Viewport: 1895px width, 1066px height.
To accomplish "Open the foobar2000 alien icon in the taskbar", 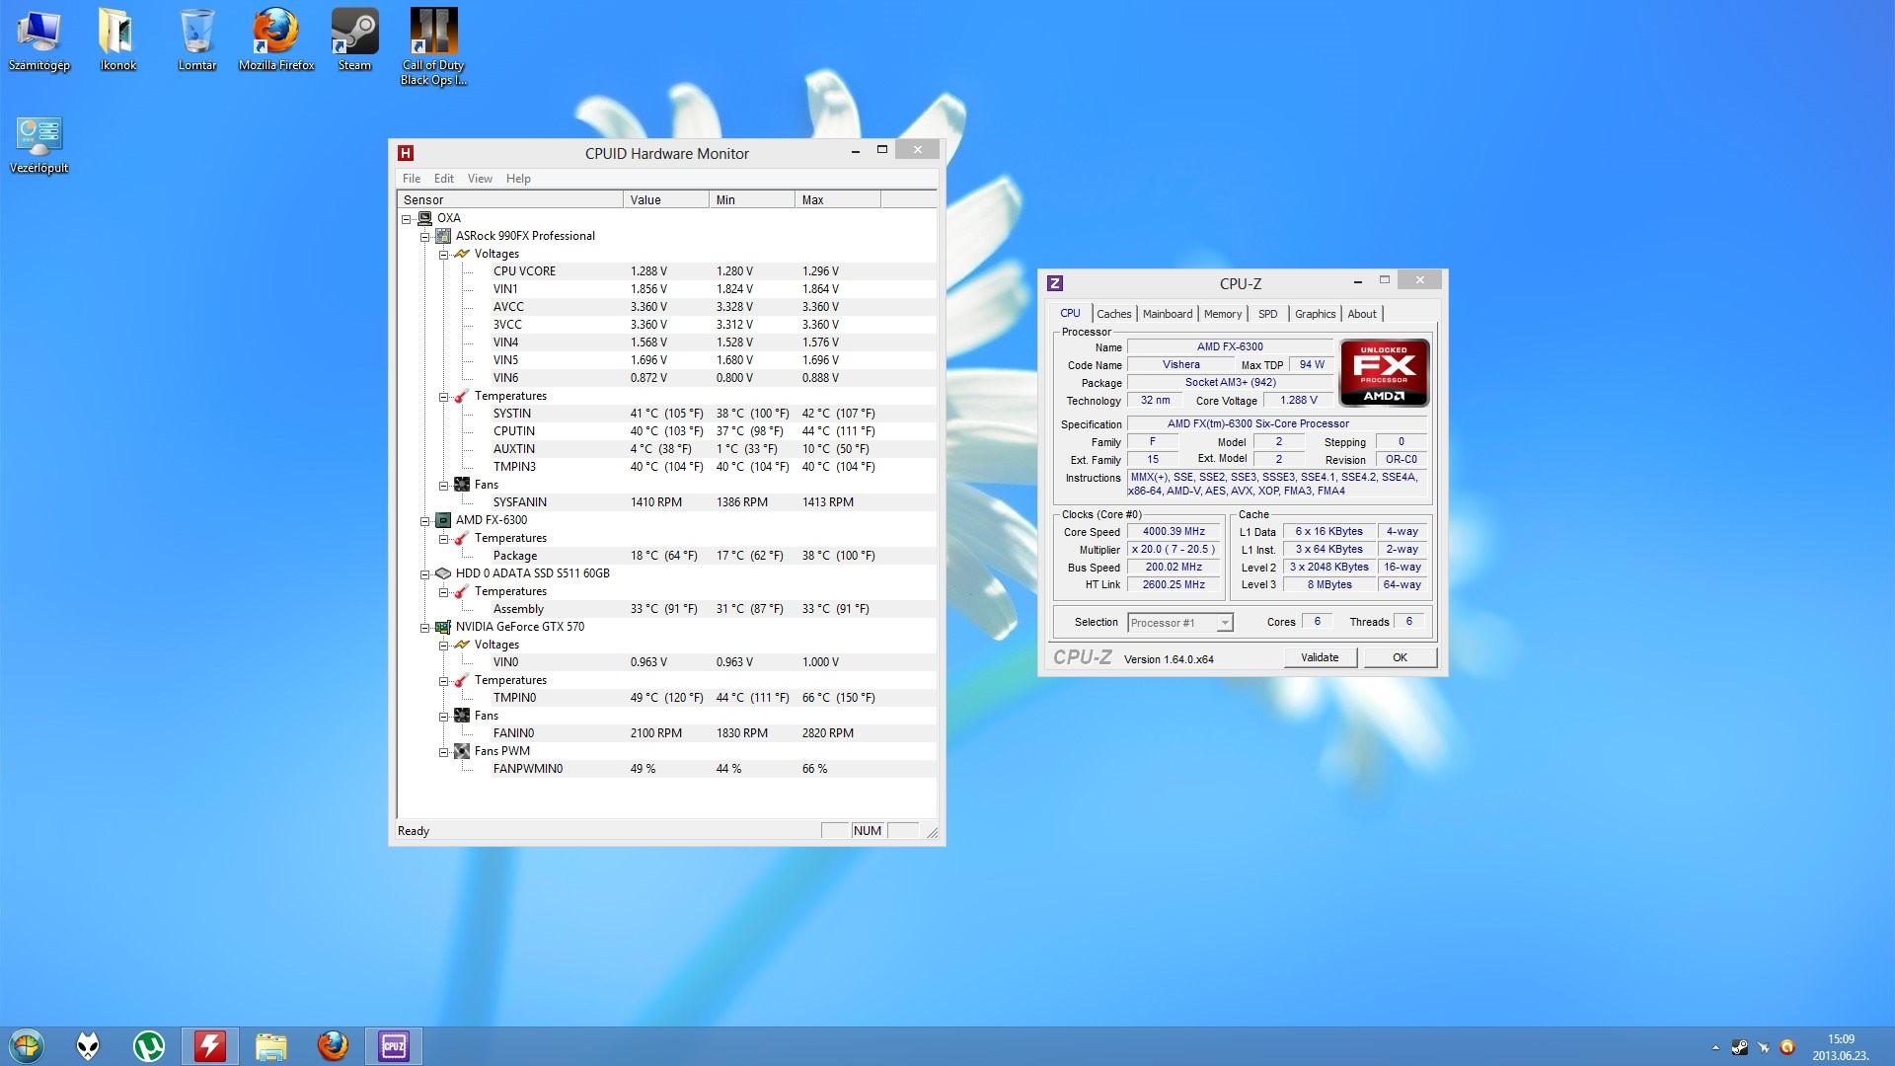I will click(x=88, y=1046).
